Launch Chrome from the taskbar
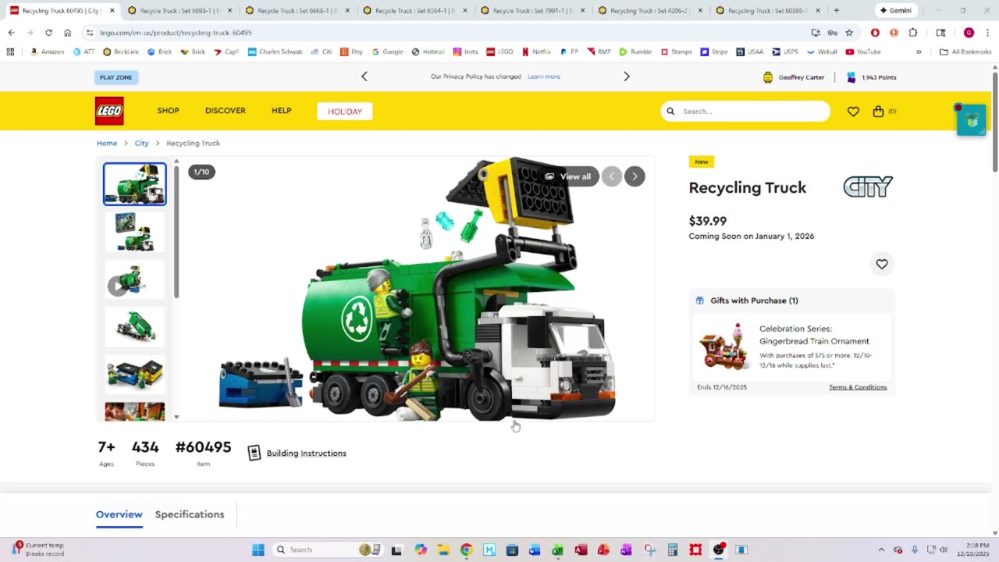Screen dimensions: 999x562 coord(466,550)
